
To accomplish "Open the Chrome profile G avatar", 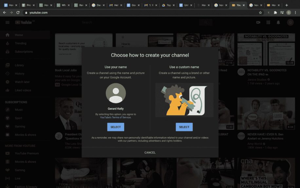I will click(x=289, y=12).
